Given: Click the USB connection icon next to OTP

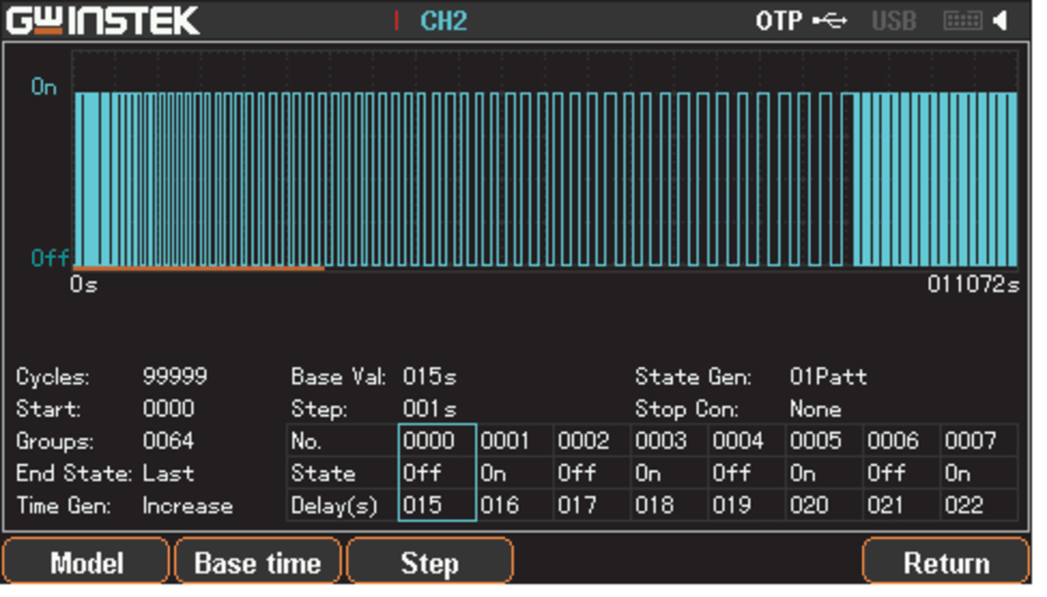Looking at the screenshot, I should (830, 20).
